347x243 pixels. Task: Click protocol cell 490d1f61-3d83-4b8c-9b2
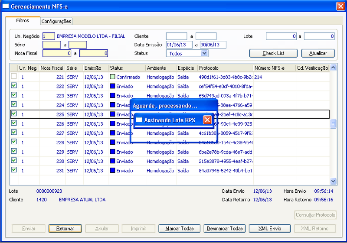coord(226,77)
